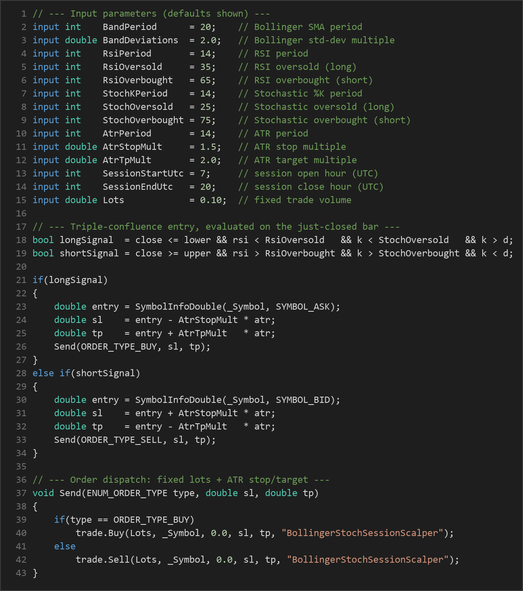Screen dimensions: 523x591
Task: Click the void Send function definition
Action: [176, 493]
